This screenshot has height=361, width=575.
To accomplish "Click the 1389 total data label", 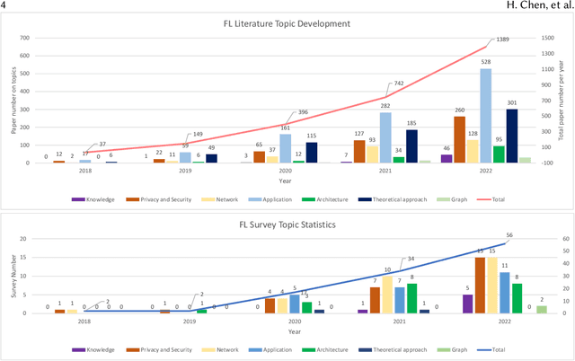I will 502,40.
